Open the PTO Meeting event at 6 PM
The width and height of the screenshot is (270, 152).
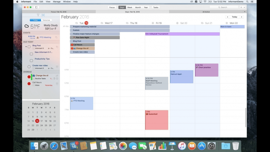[x=82, y=103]
